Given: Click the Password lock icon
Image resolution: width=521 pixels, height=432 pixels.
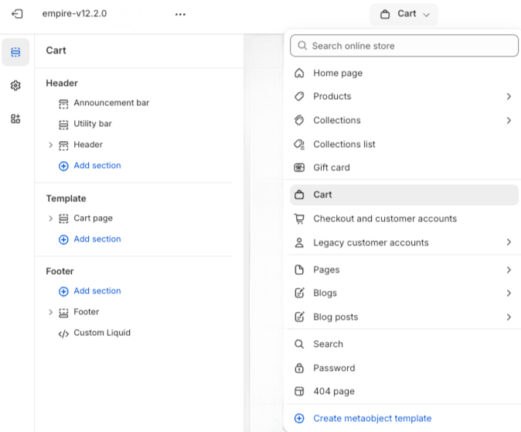Looking at the screenshot, I should (299, 368).
